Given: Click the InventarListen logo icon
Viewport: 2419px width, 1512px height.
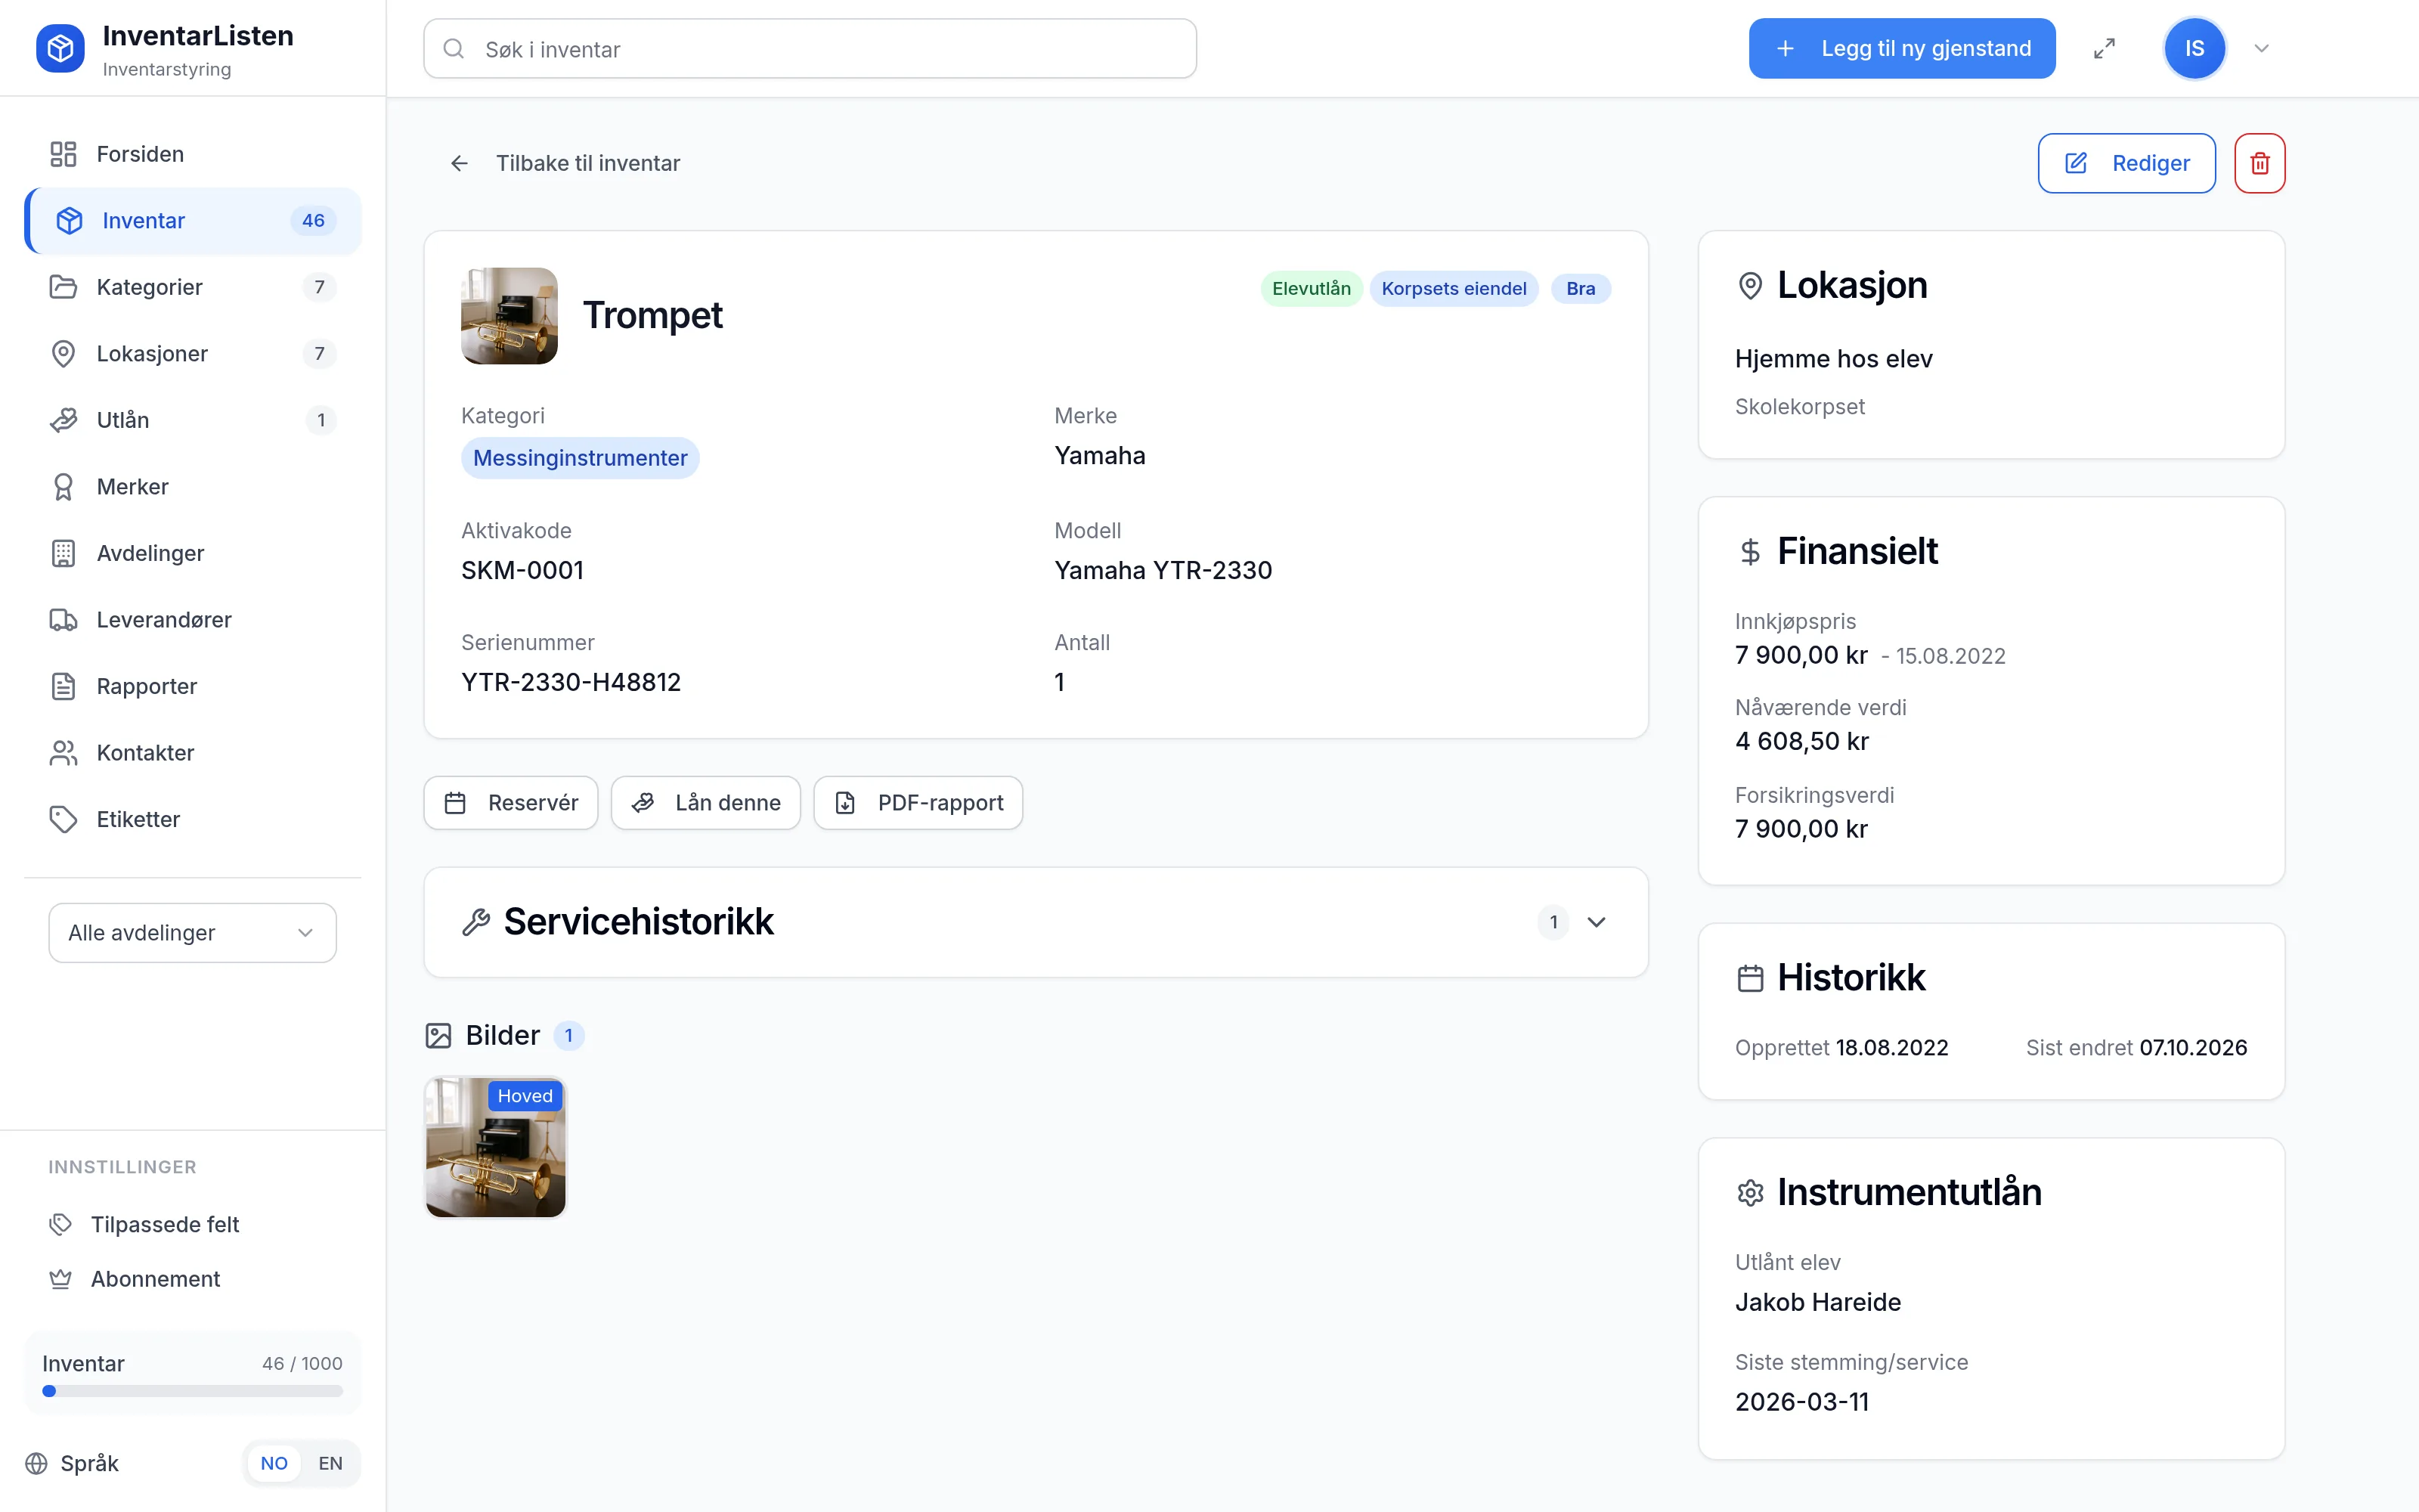Looking at the screenshot, I should coord(60,48).
